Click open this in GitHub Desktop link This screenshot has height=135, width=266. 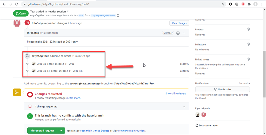click(95, 131)
